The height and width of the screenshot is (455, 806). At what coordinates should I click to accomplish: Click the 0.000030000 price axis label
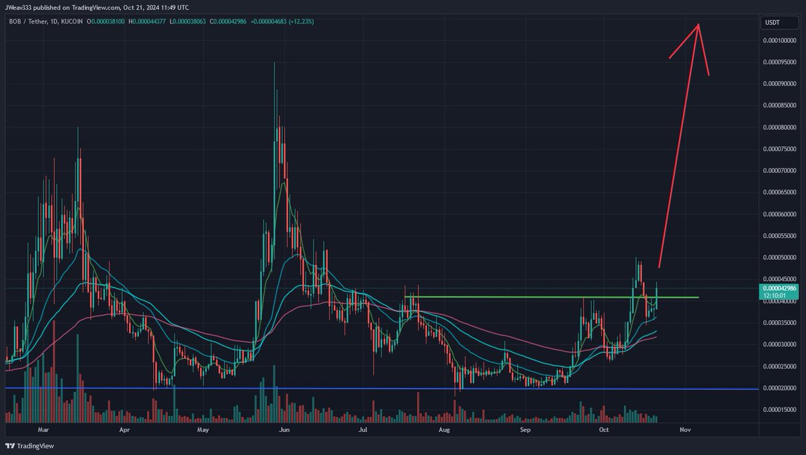click(780, 344)
